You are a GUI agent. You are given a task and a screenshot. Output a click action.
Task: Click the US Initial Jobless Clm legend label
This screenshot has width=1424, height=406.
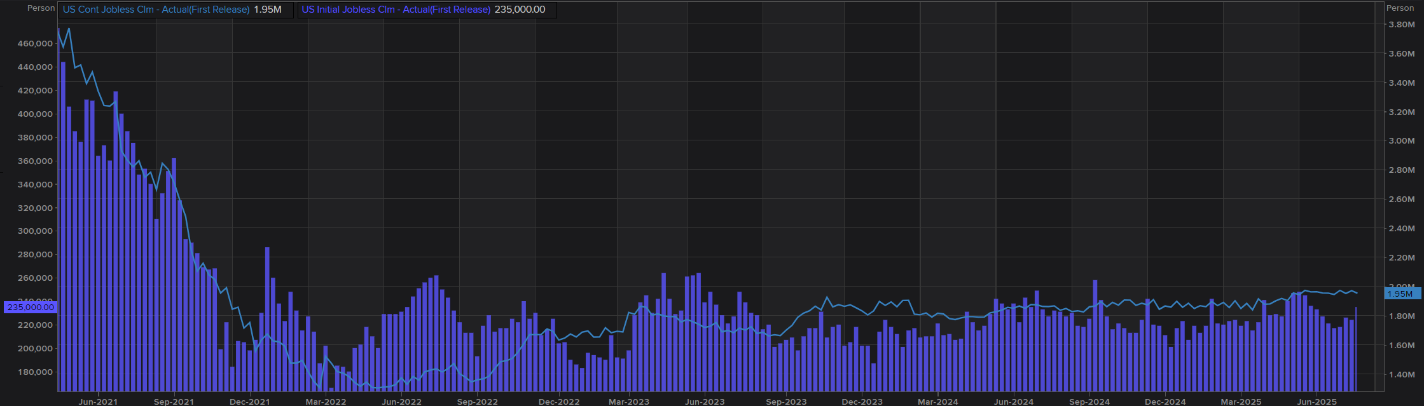tap(396, 10)
